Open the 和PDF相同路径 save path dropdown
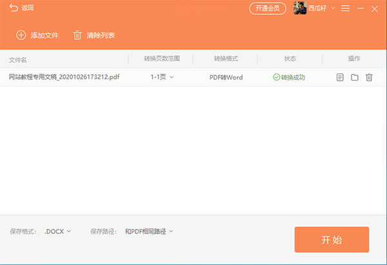Screen dimensions: 387x265 pyautogui.click(x=149, y=231)
